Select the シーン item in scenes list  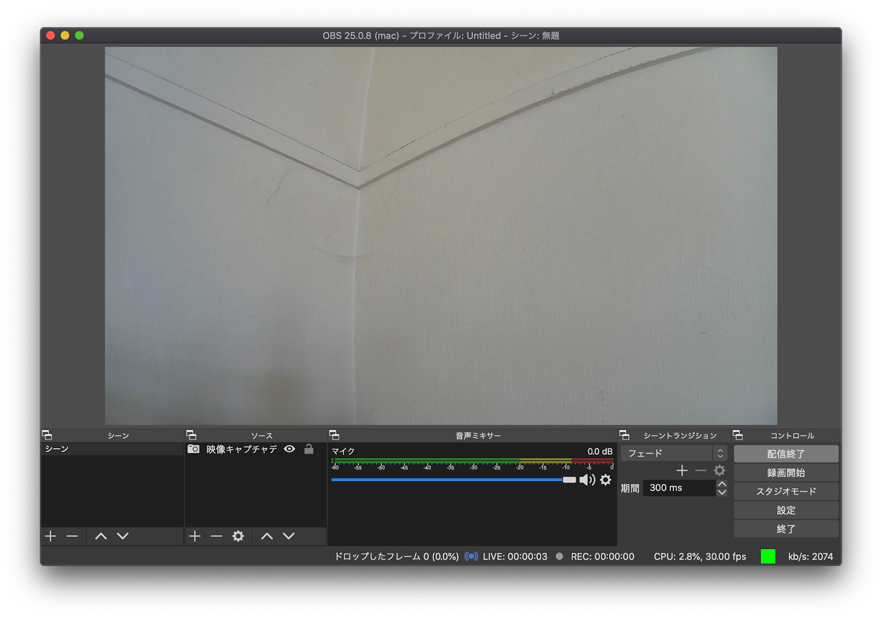click(112, 449)
